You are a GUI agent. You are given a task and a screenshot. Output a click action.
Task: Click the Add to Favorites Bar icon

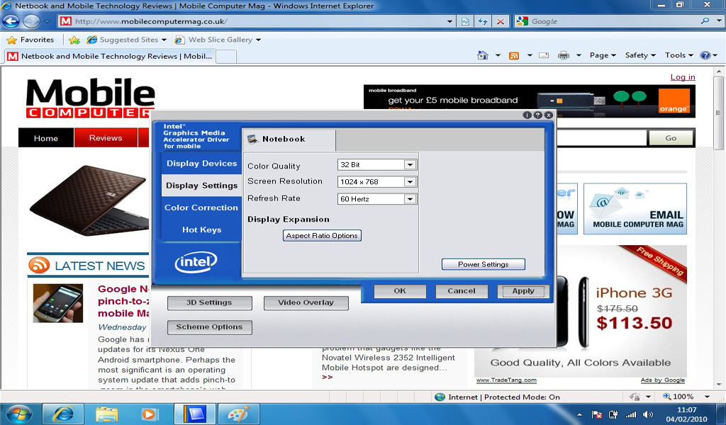tap(74, 40)
